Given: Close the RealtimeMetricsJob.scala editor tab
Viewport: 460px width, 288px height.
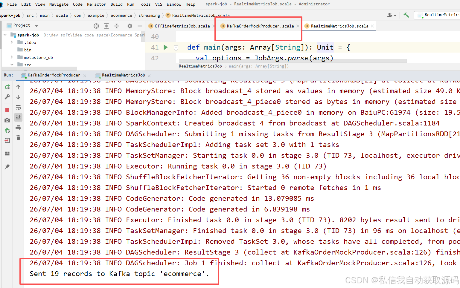Looking at the screenshot, I should [372, 26].
